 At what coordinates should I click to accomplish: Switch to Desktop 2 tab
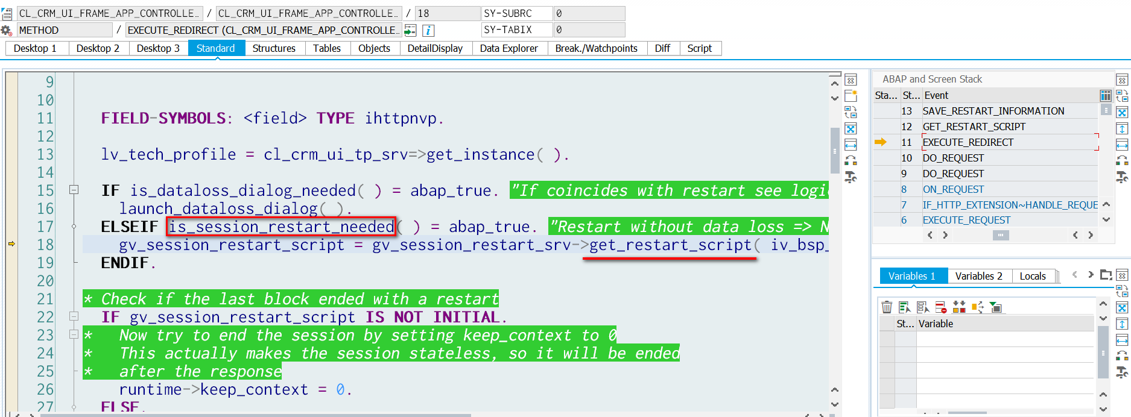pos(98,48)
